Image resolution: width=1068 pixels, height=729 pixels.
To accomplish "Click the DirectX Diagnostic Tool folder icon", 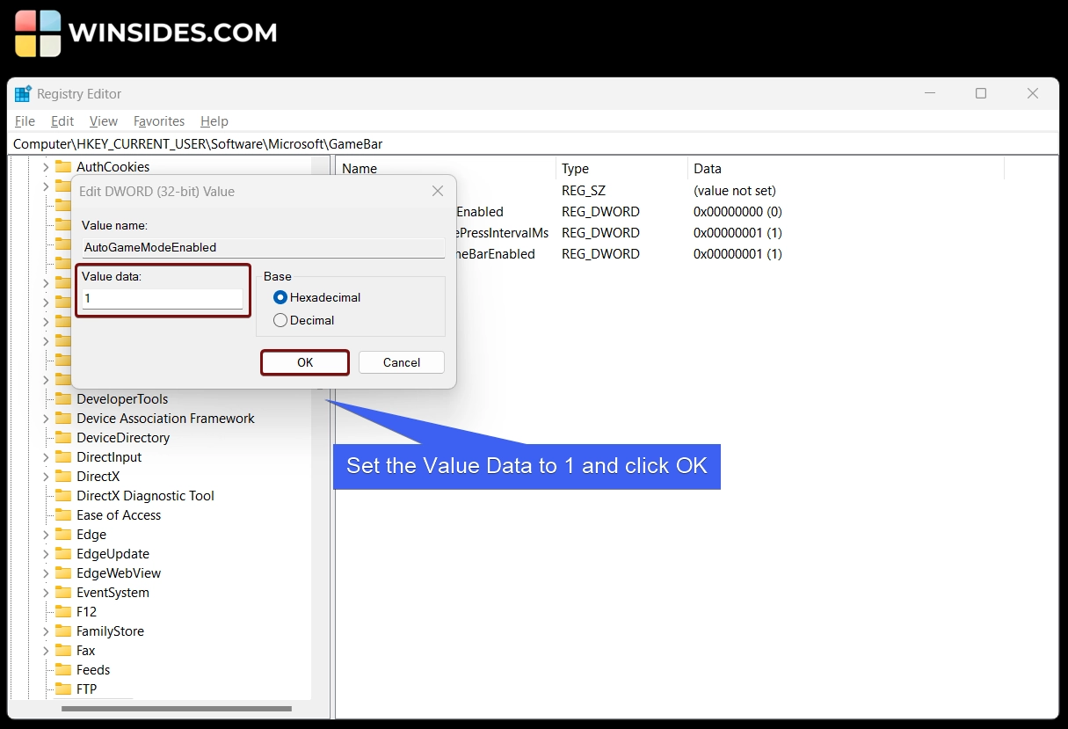I will pyautogui.click(x=63, y=495).
